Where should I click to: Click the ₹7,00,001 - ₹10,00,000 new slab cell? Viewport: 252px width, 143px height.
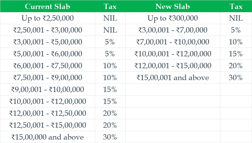[173, 42]
